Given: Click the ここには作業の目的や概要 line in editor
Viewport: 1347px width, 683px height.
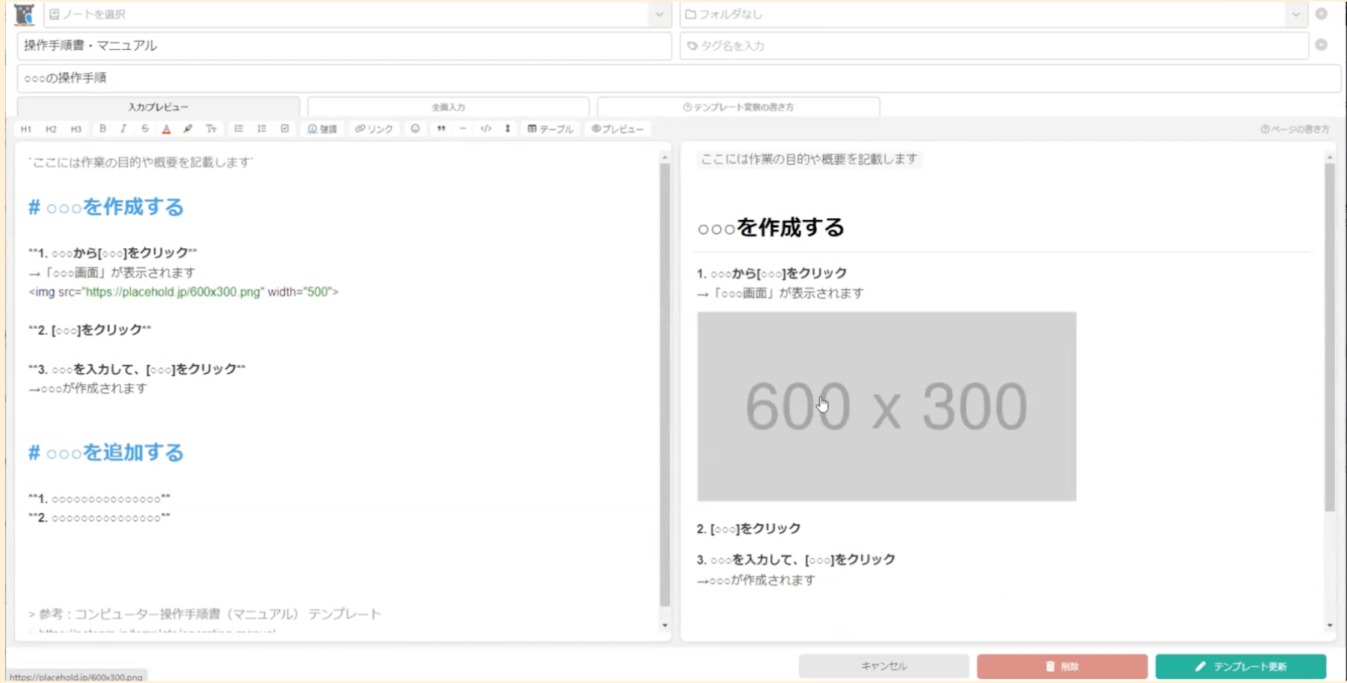Looking at the screenshot, I should point(141,162).
